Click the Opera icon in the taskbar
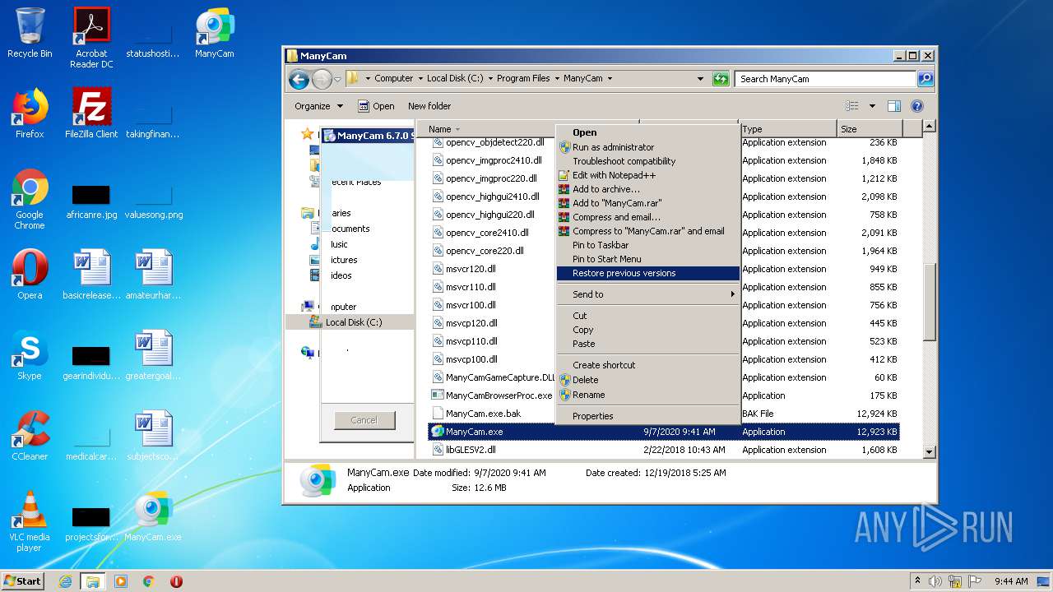 [x=176, y=581]
